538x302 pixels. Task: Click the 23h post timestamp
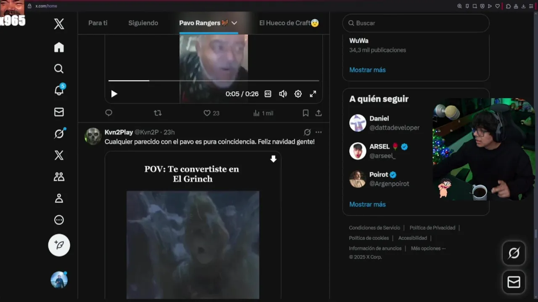(169, 132)
